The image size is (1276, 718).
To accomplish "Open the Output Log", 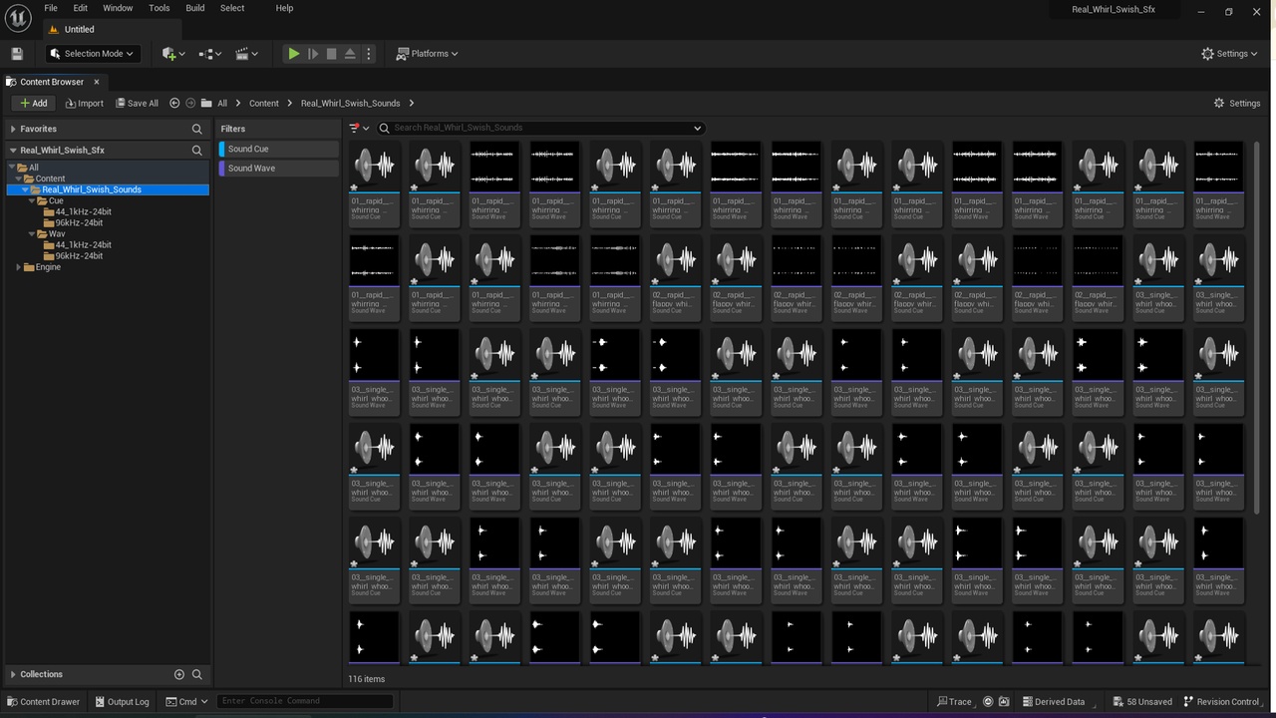I will [x=122, y=701].
